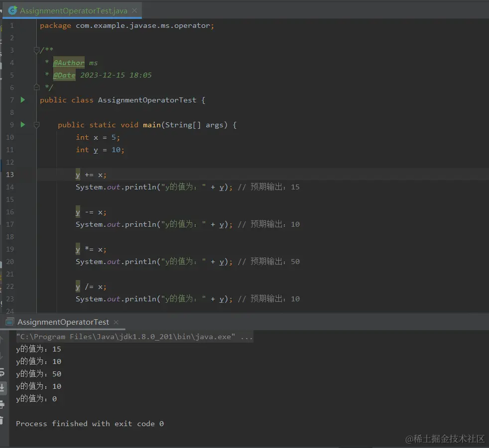The image size is (489, 448).
Task: Collapse the main method using its fold marker
Action: point(36,125)
